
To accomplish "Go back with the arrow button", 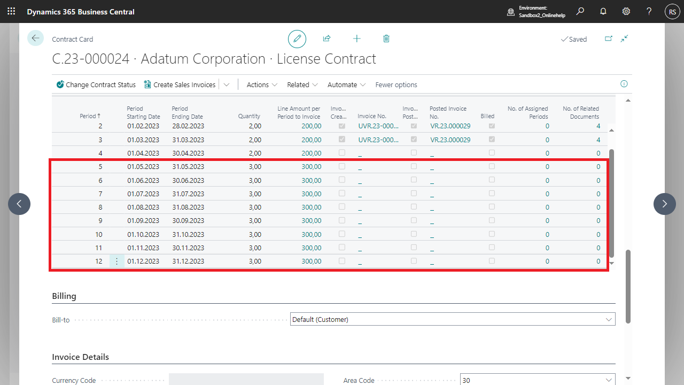I will click(35, 38).
